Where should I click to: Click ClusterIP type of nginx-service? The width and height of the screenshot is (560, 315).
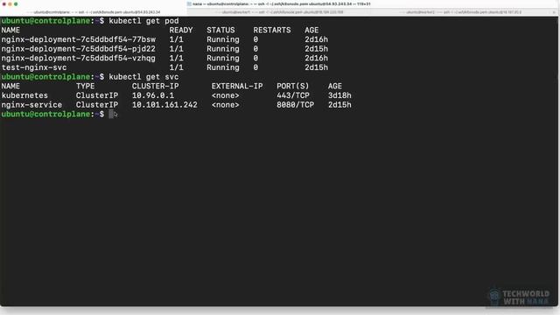tap(97, 105)
